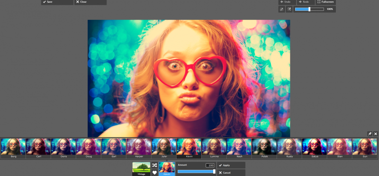379x176 pixels.
Task: Click the Amount value field
Action: (210, 166)
